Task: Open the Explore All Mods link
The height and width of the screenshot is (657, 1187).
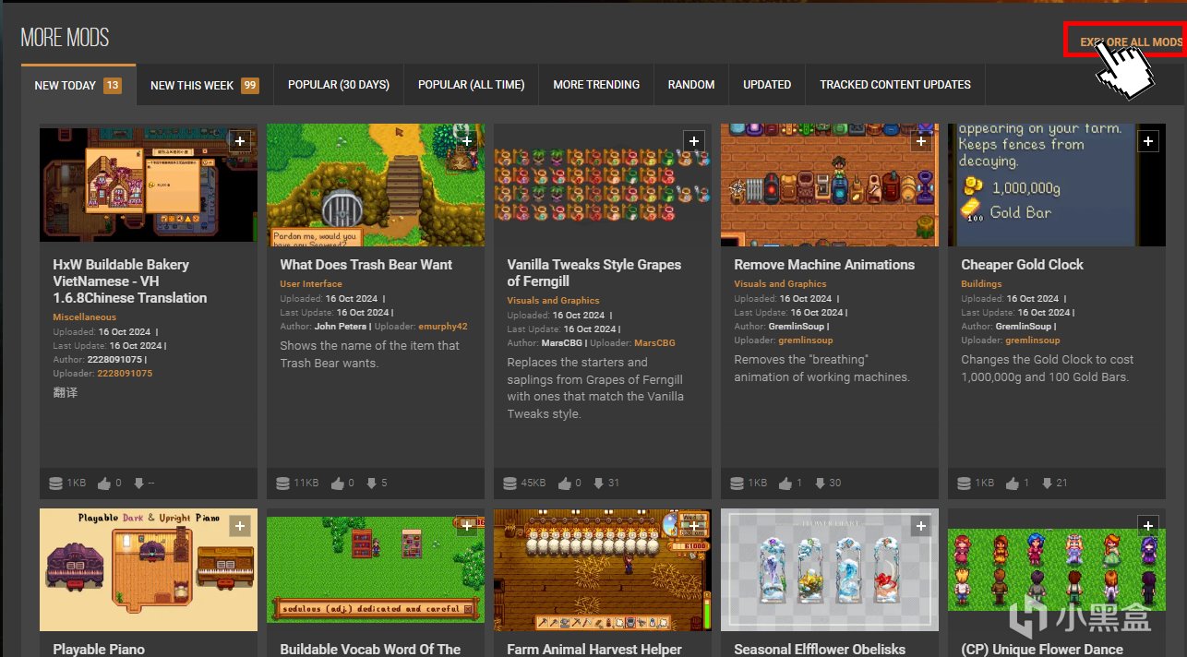Action: pyautogui.click(x=1132, y=42)
